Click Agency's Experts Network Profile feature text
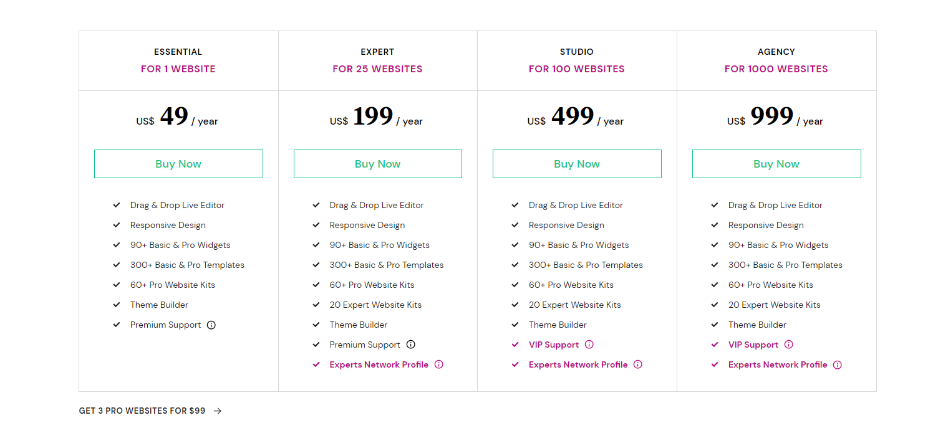The image size is (933, 433). coord(778,364)
